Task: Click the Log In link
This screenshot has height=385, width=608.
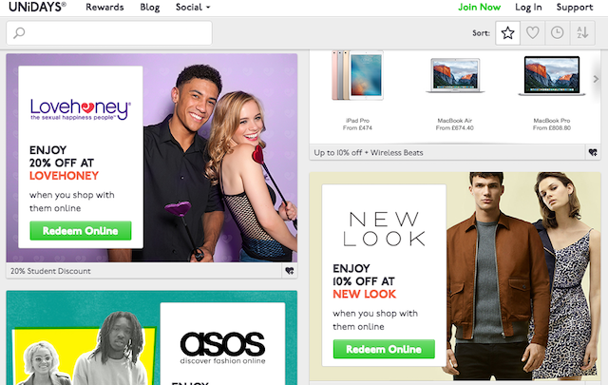Action: click(x=528, y=7)
